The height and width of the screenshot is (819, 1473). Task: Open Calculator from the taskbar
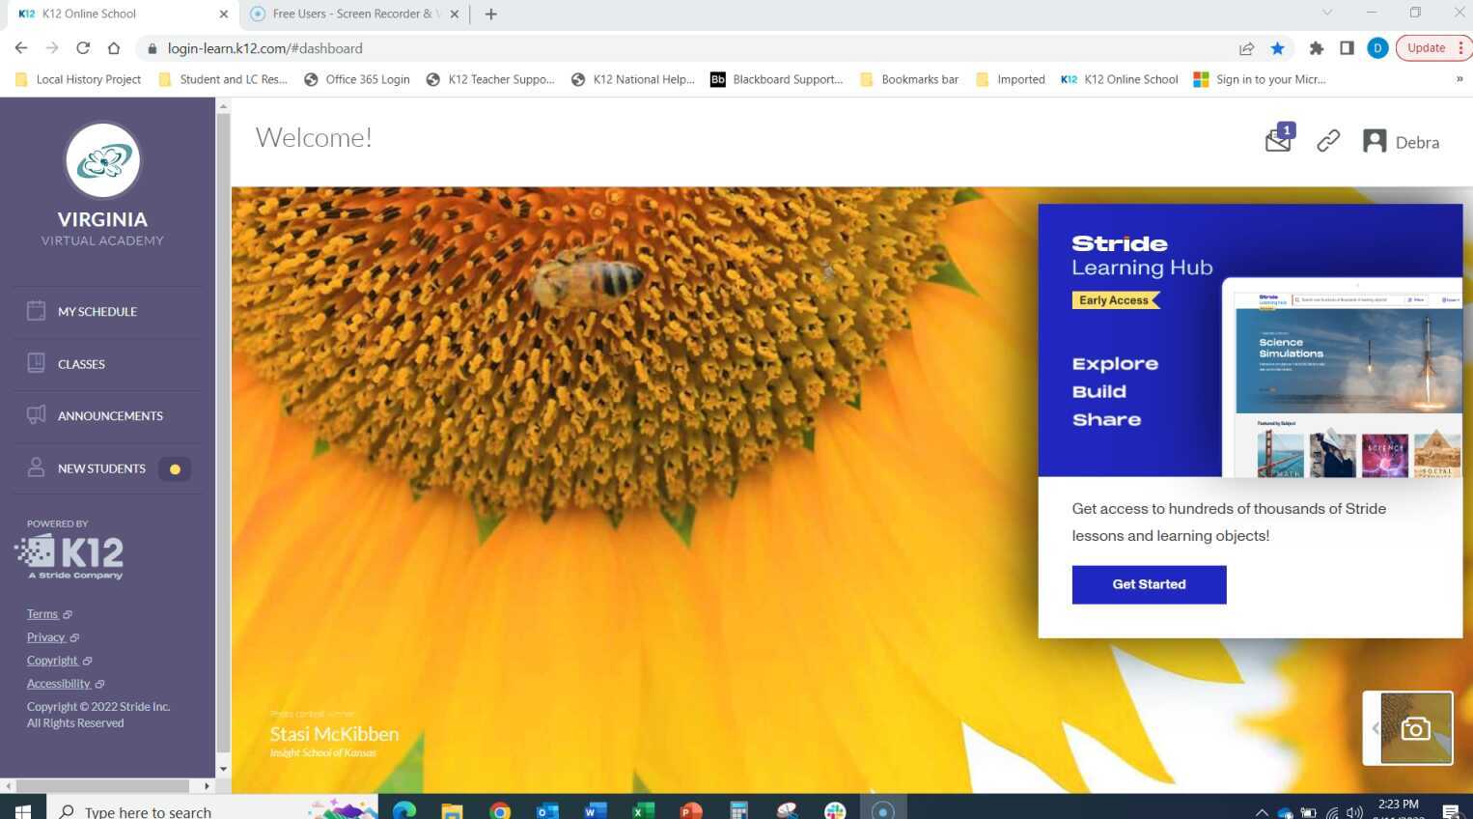tap(739, 809)
